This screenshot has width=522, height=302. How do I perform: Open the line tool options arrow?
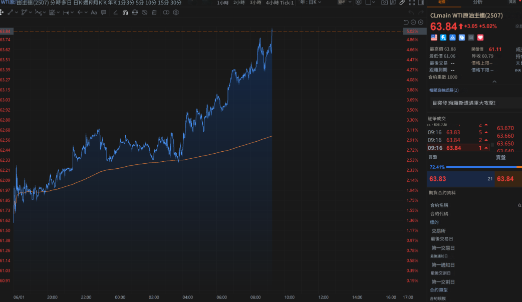pos(17,13)
